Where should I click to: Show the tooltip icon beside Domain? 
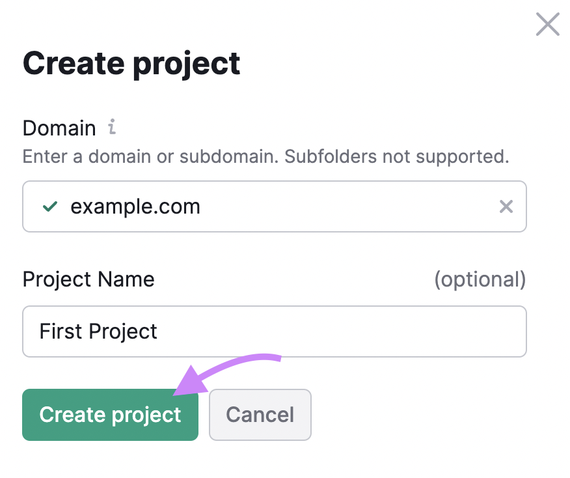tap(112, 127)
